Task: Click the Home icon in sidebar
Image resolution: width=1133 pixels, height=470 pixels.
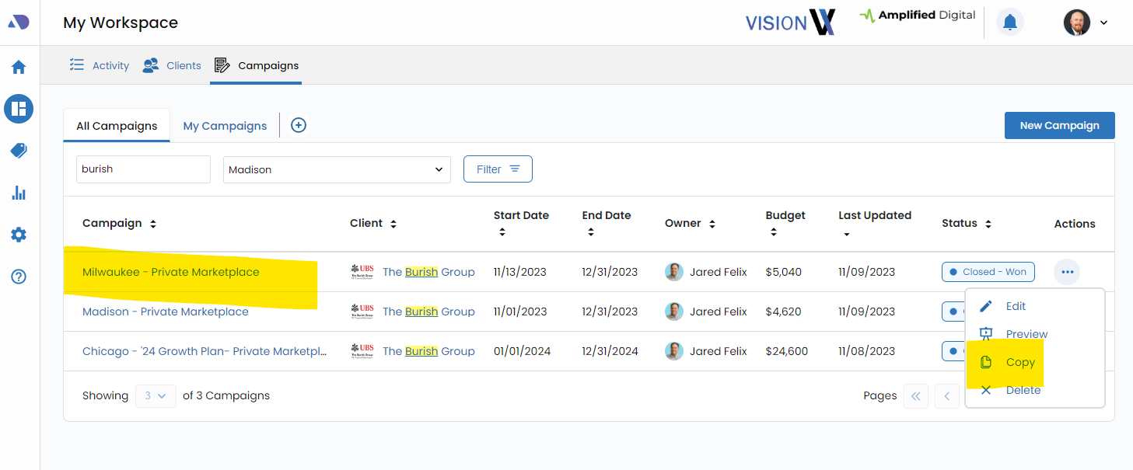Action: pos(19,68)
